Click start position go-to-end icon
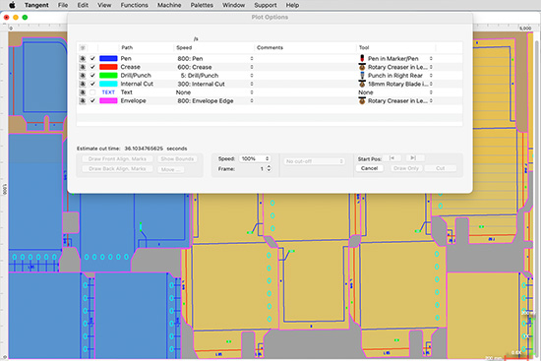This screenshot has width=541, height=361. point(413,158)
